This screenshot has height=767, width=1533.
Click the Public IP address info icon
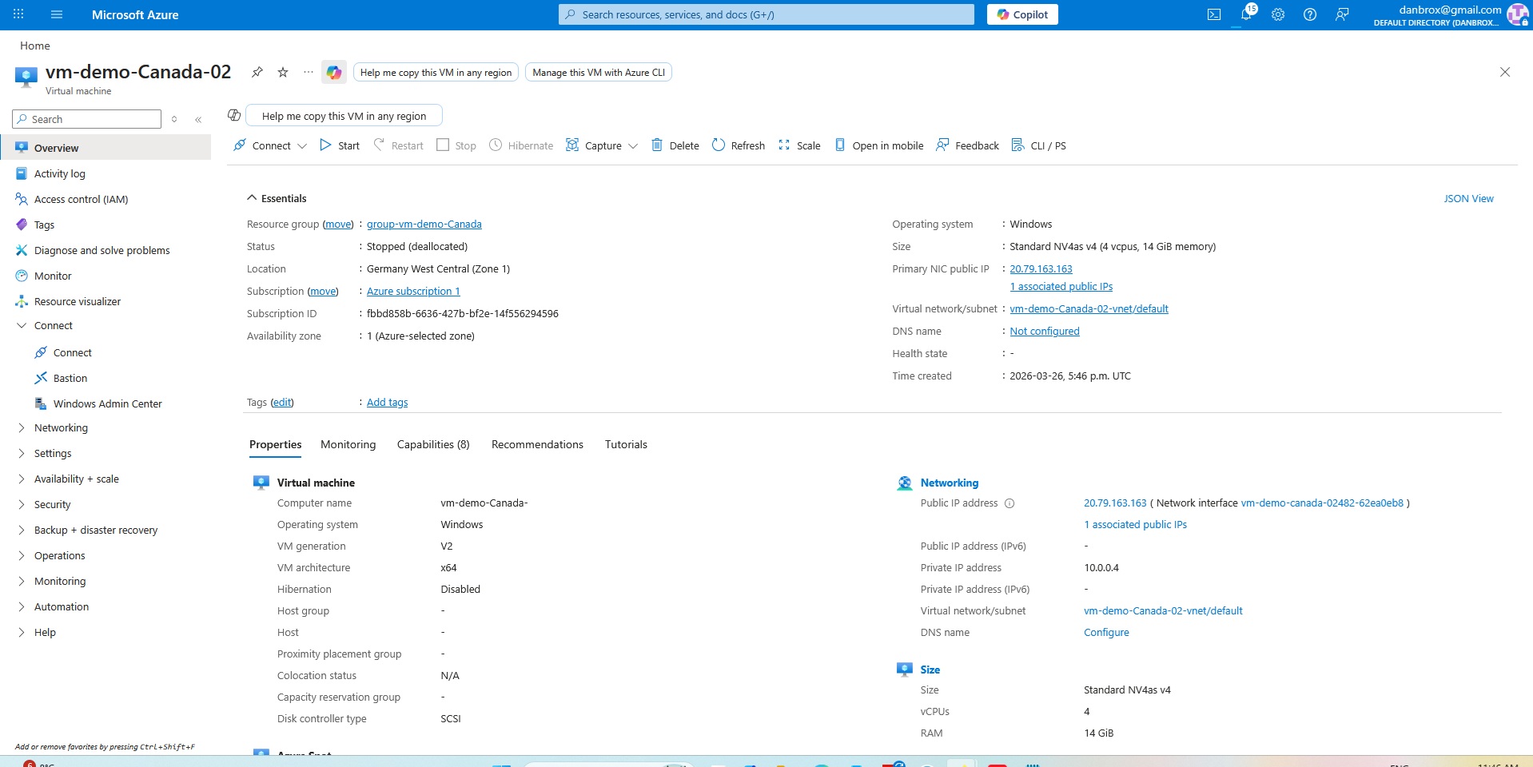(x=1009, y=503)
